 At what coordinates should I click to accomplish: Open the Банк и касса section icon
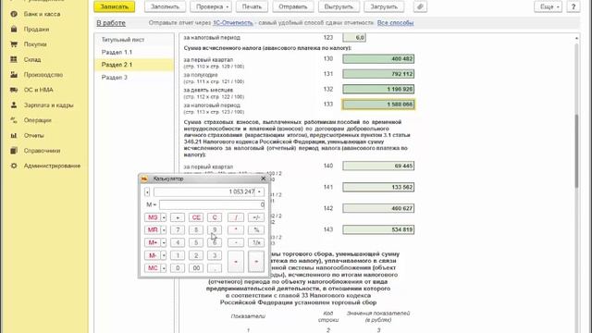14,14
